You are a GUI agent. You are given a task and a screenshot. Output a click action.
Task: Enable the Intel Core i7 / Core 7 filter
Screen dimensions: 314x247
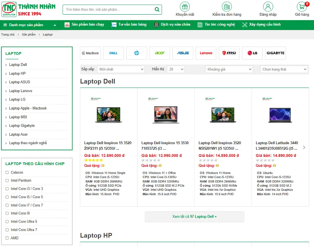(x=7, y=205)
